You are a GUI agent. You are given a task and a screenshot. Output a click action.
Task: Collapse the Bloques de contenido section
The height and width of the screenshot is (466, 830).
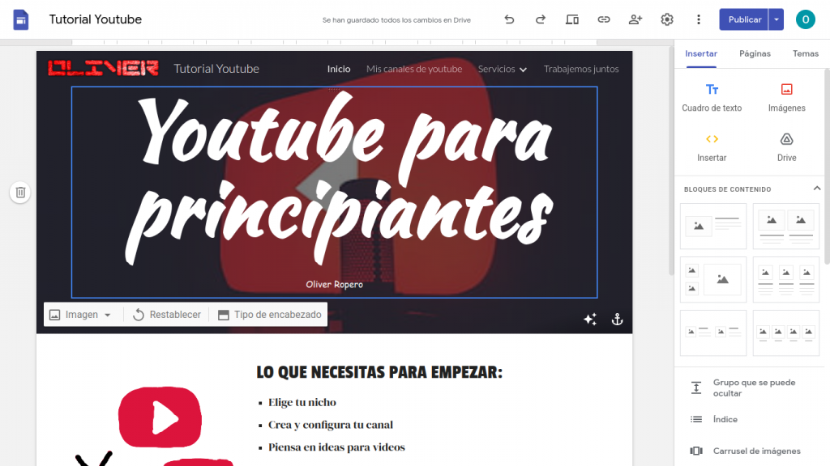[x=817, y=189]
